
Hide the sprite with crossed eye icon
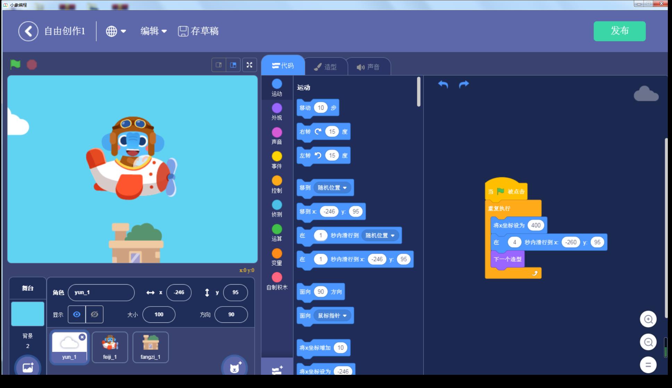pyautogui.click(x=94, y=314)
